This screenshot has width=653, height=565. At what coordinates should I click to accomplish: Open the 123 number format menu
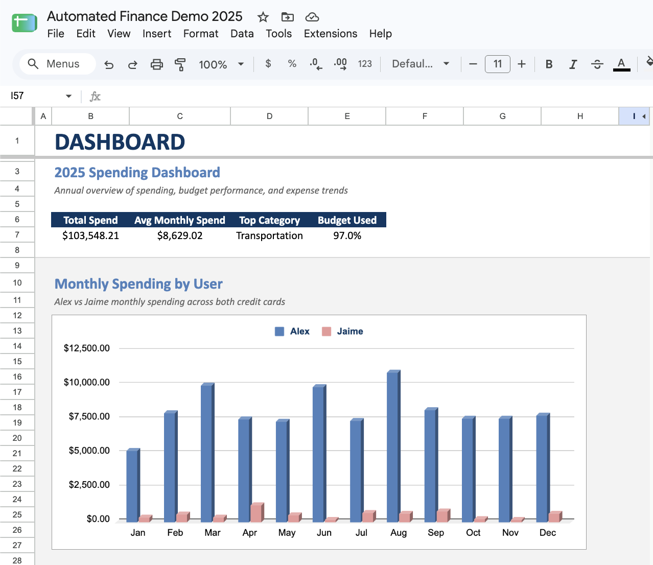pyautogui.click(x=365, y=64)
